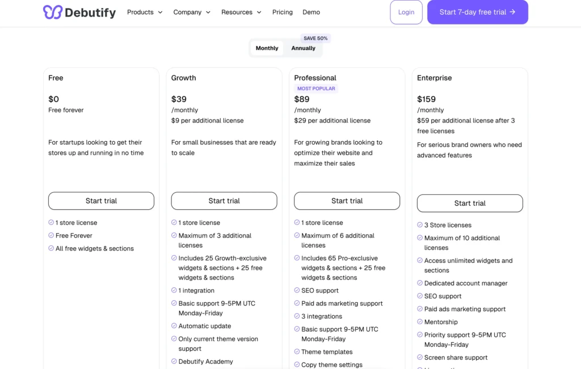Click the SAVE 50% badge
The height and width of the screenshot is (369, 581).
(315, 38)
